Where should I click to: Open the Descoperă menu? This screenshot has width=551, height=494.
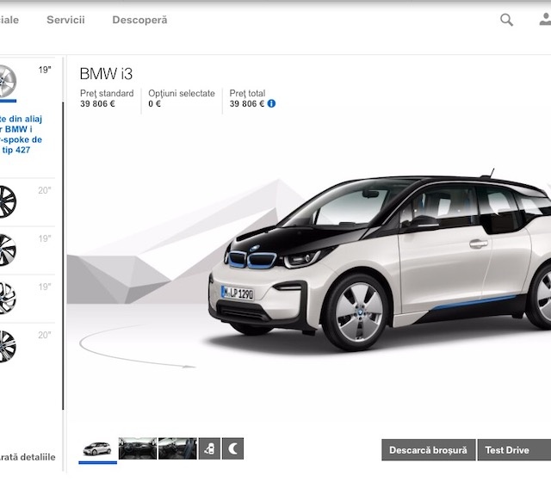139,20
